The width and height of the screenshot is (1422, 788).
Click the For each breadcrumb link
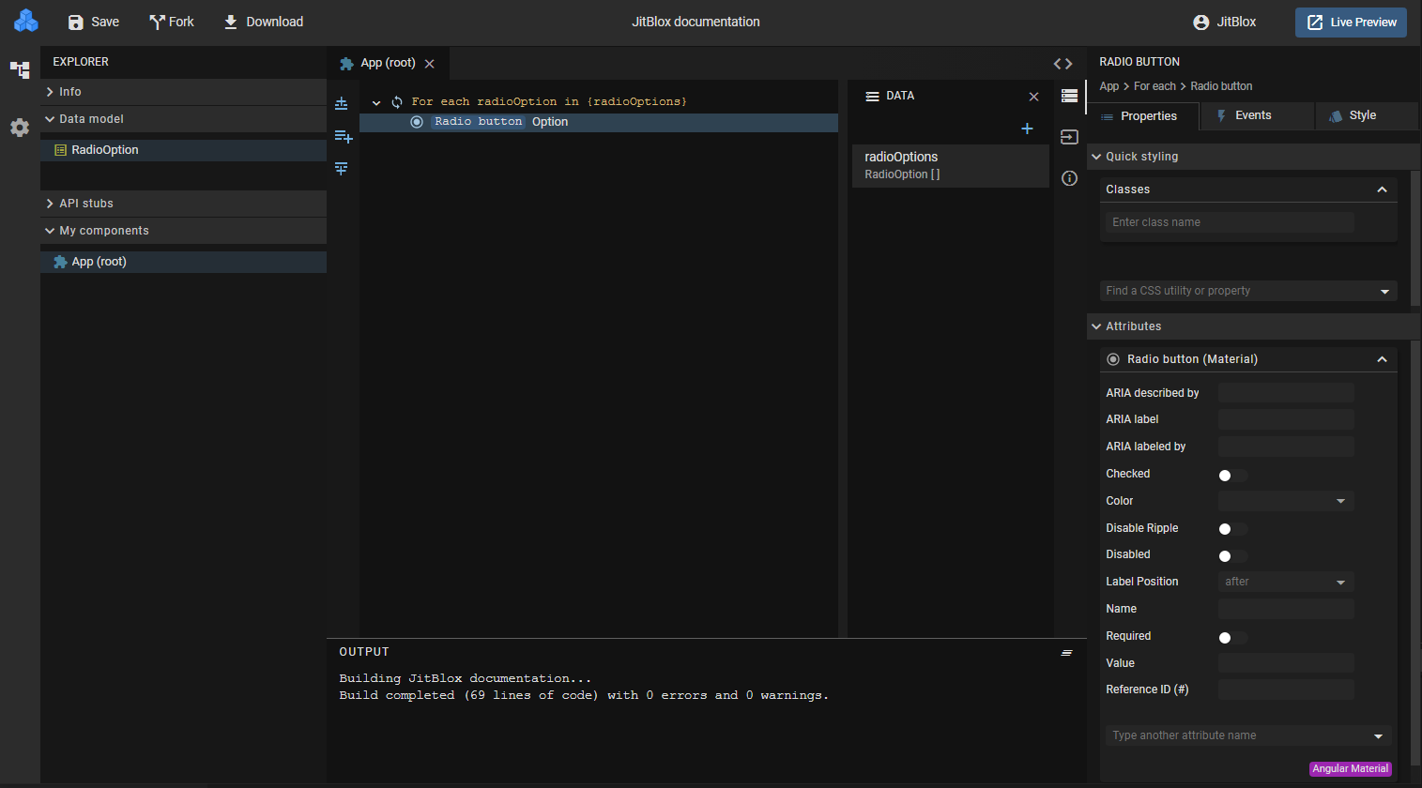pos(1154,86)
